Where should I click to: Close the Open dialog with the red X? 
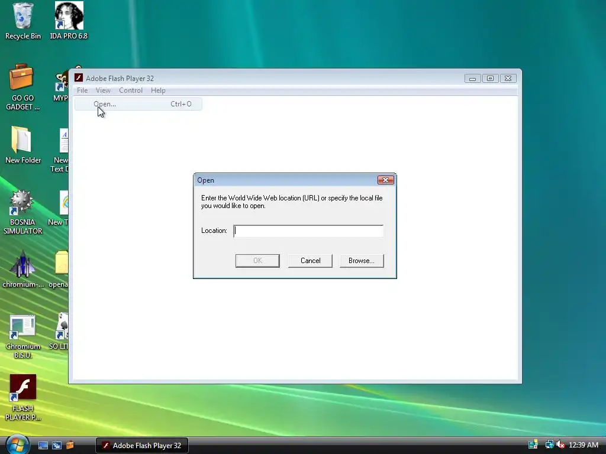[x=385, y=180]
